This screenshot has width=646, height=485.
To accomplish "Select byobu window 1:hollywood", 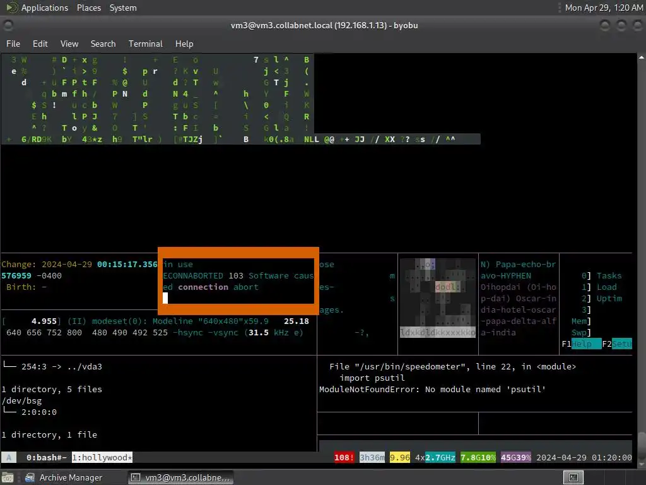I will (x=102, y=457).
